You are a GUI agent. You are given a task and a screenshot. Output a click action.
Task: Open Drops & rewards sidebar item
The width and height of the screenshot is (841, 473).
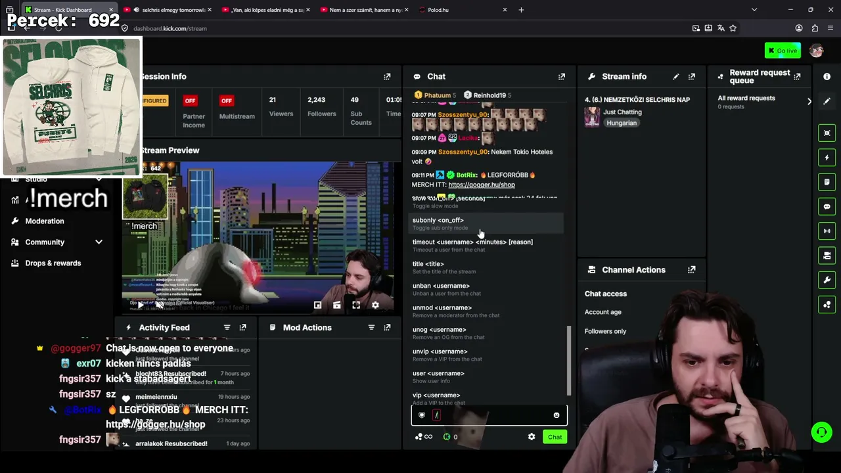click(53, 263)
